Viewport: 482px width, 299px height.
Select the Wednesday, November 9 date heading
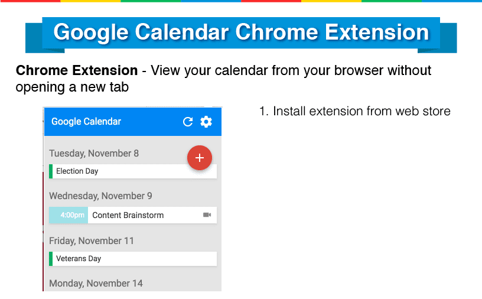click(100, 196)
